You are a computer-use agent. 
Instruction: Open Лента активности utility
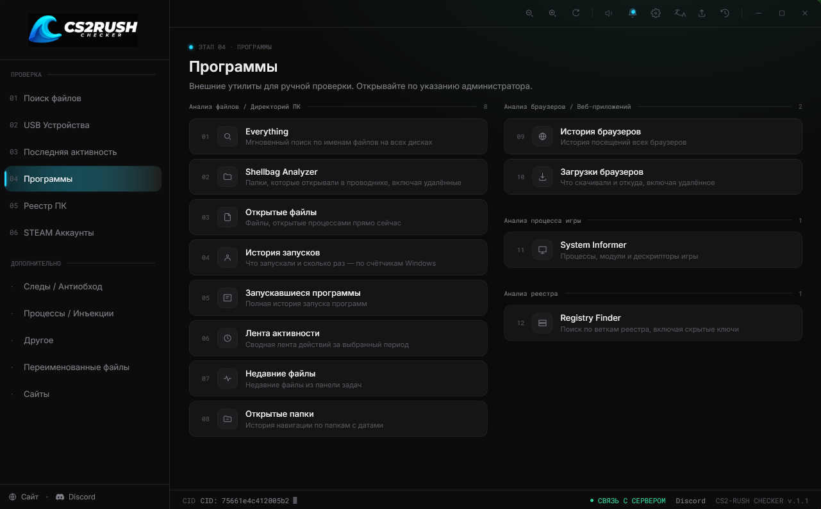tap(338, 338)
